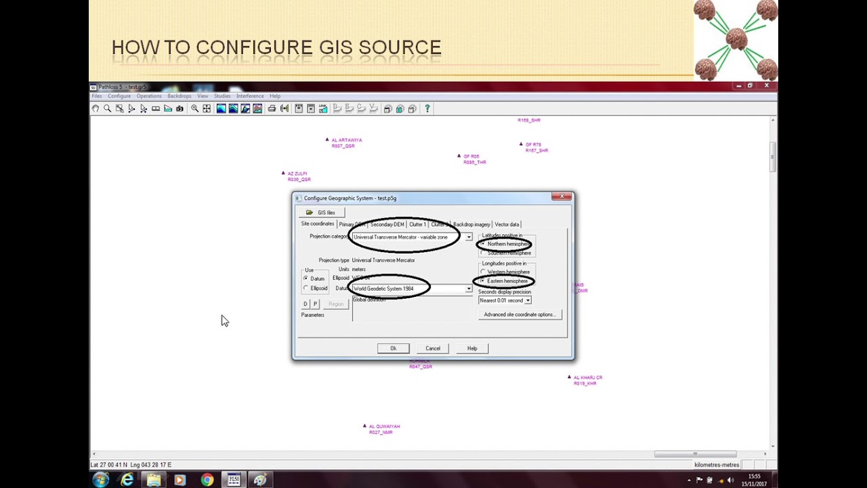Click the AL KHARJ CR site label
Screen dimensions: 867x488
click(x=587, y=378)
